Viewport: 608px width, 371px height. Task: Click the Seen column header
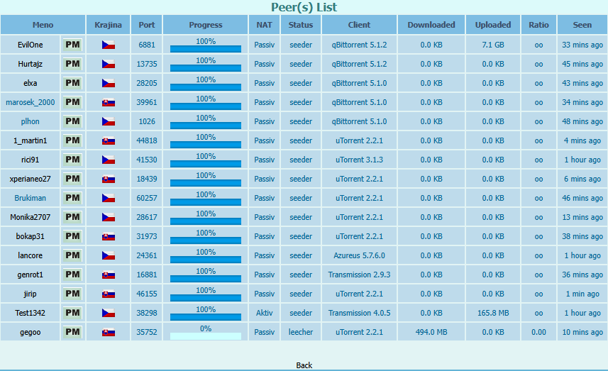click(x=582, y=25)
